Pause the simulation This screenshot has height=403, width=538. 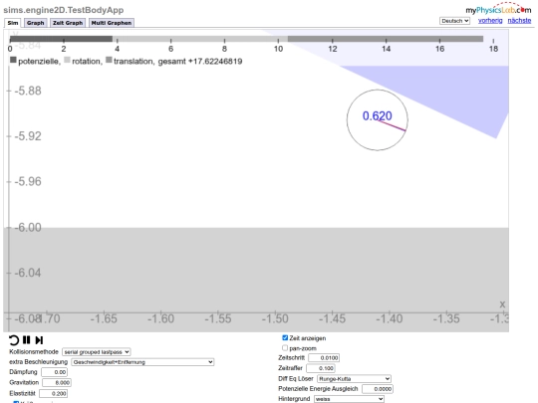pyautogui.click(x=27, y=340)
